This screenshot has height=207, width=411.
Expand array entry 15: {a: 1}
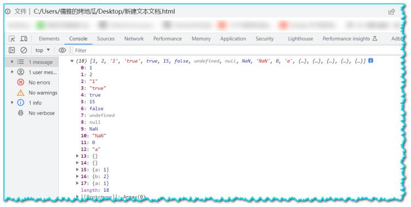(x=77, y=169)
